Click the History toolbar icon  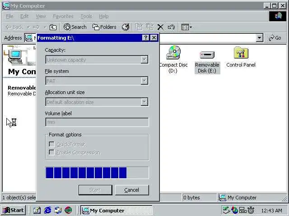(126, 27)
